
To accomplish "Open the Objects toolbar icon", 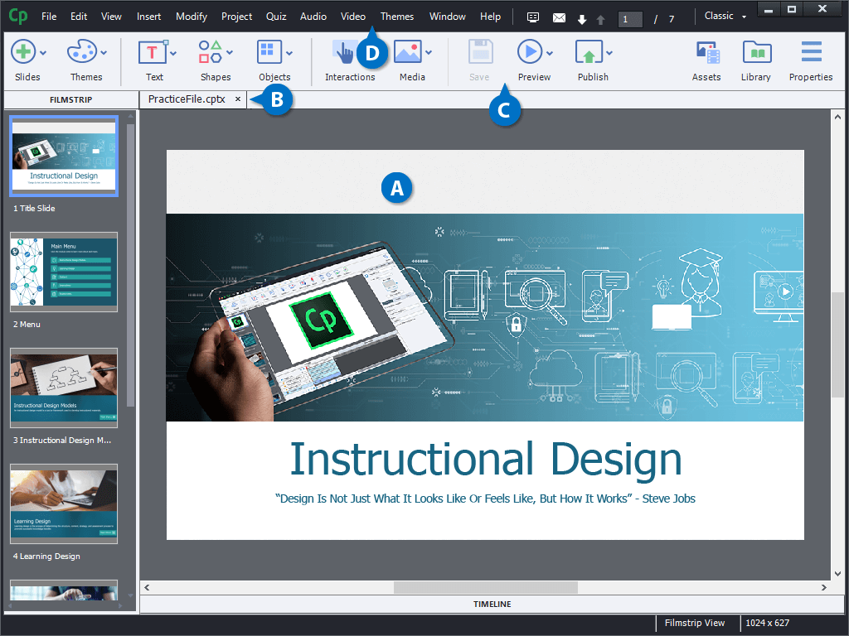I will tap(271, 51).
